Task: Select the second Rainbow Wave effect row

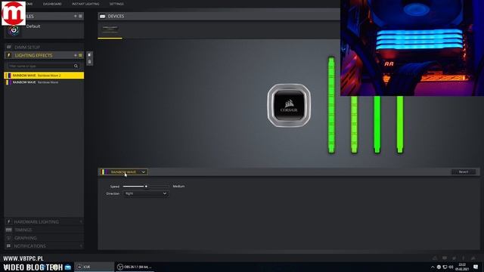Action: click(x=44, y=82)
